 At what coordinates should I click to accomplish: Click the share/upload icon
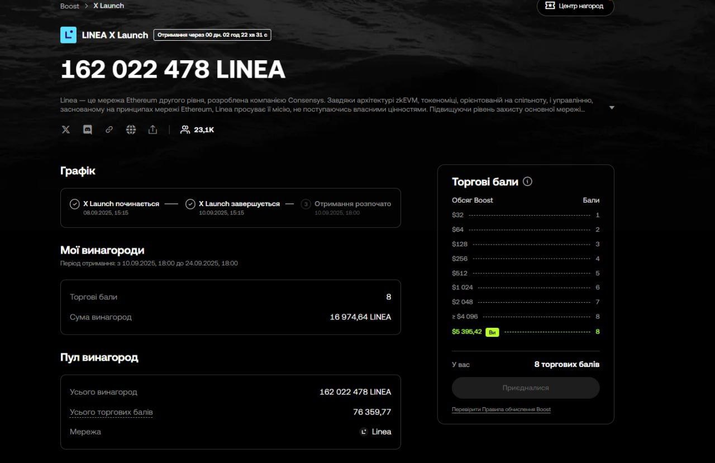coord(152,130)
